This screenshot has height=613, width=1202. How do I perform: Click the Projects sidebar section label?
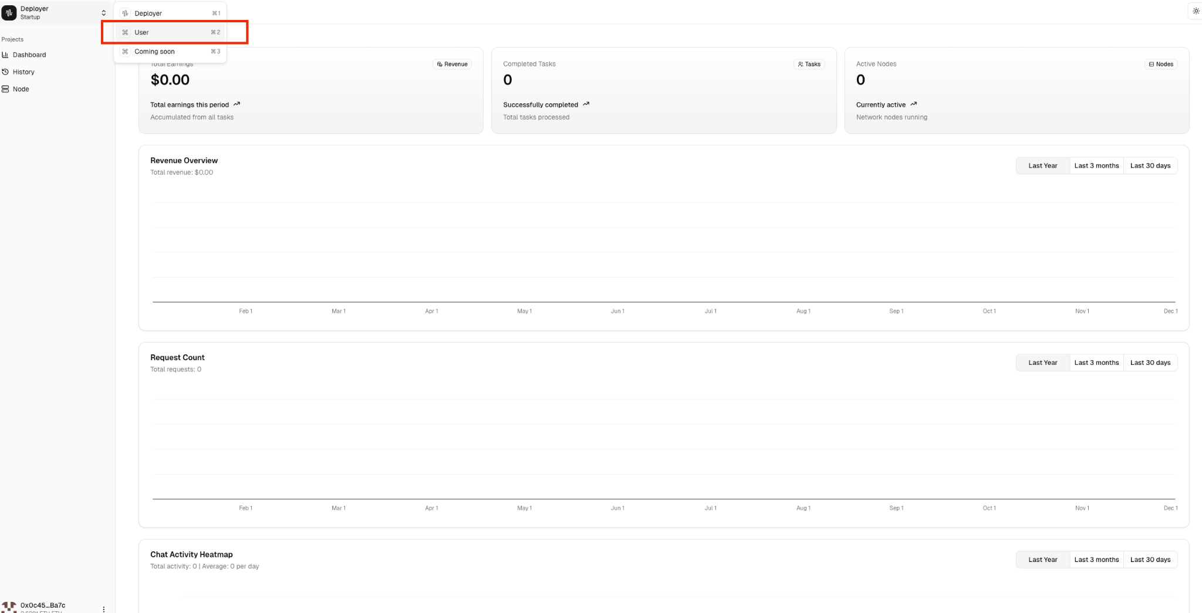click(12, 40)
